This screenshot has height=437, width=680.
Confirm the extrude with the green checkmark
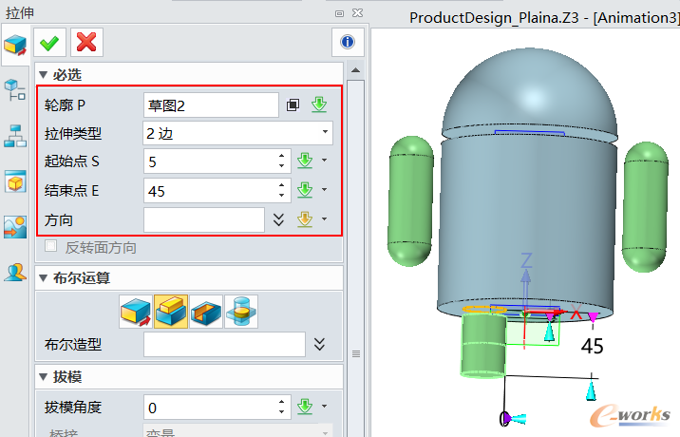[49, 43]
